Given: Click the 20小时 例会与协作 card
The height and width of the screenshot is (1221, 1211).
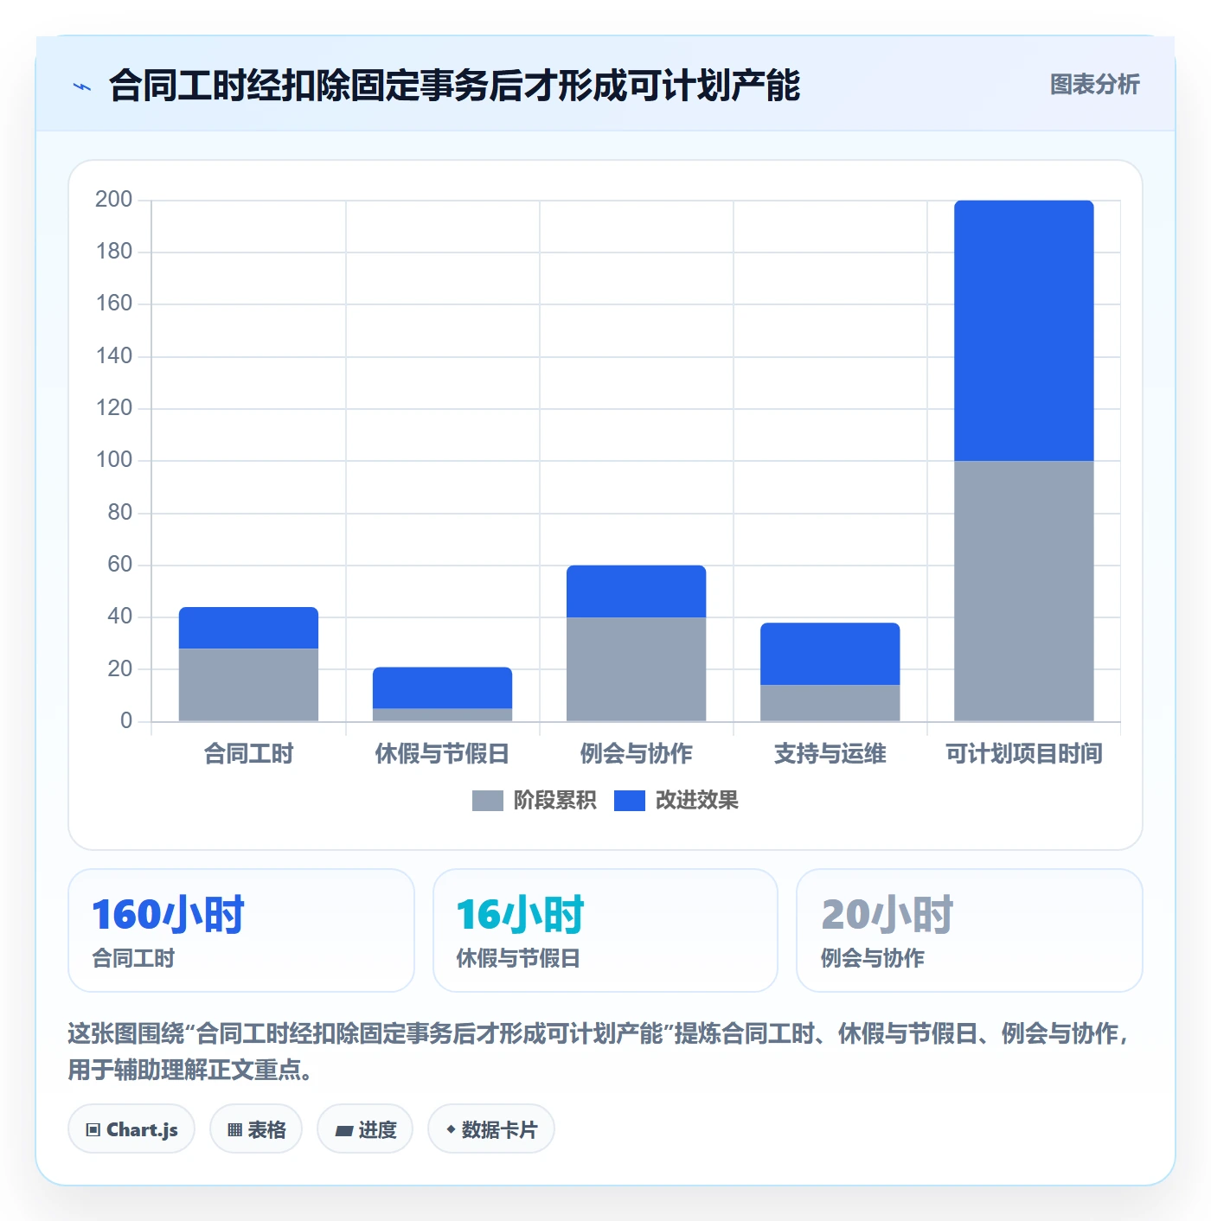Looking at the screenshot, I should [970, 930].
